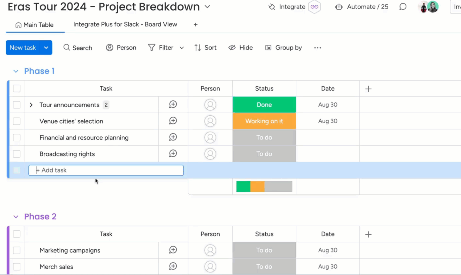Image resolution: width=461 pixels, height=275 pixels.
Task: Click orange segment of status summary bar
Action: (x=257, y=187)
